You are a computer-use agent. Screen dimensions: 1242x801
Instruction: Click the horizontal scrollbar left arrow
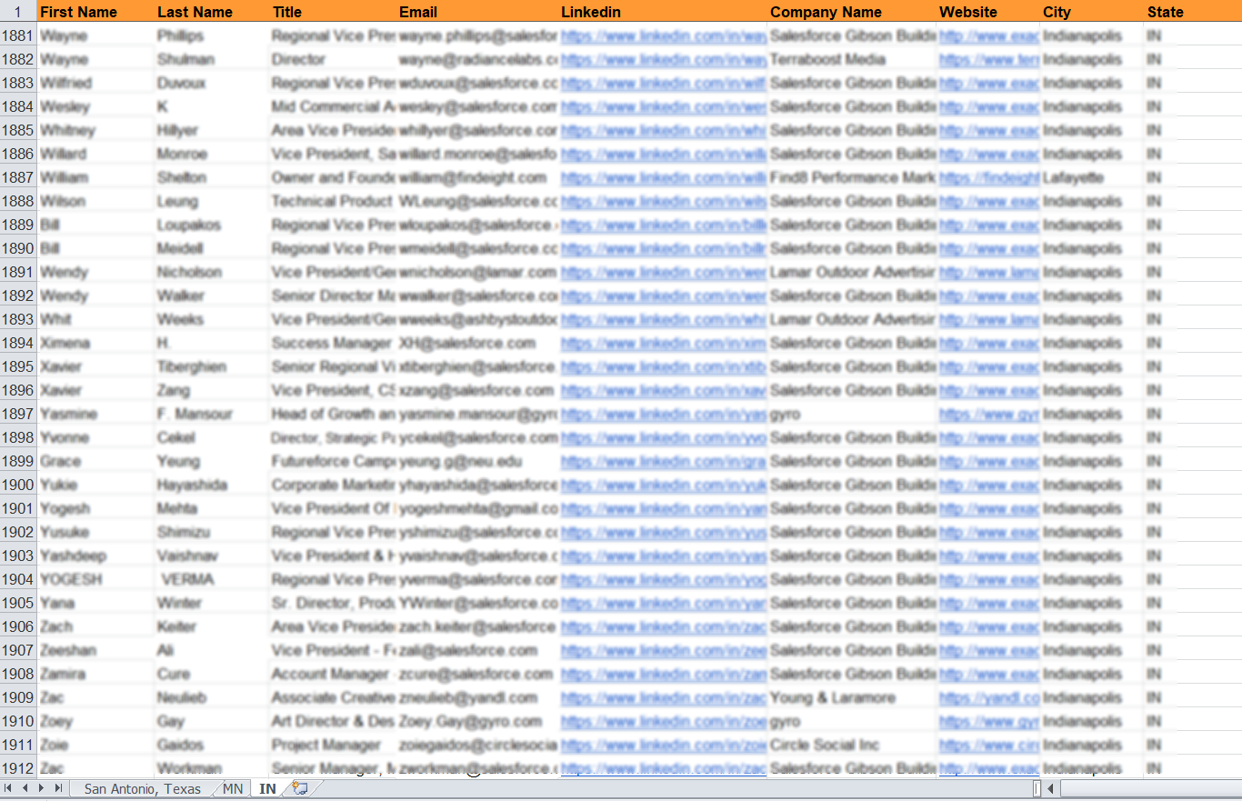[x=1050, y=788]
